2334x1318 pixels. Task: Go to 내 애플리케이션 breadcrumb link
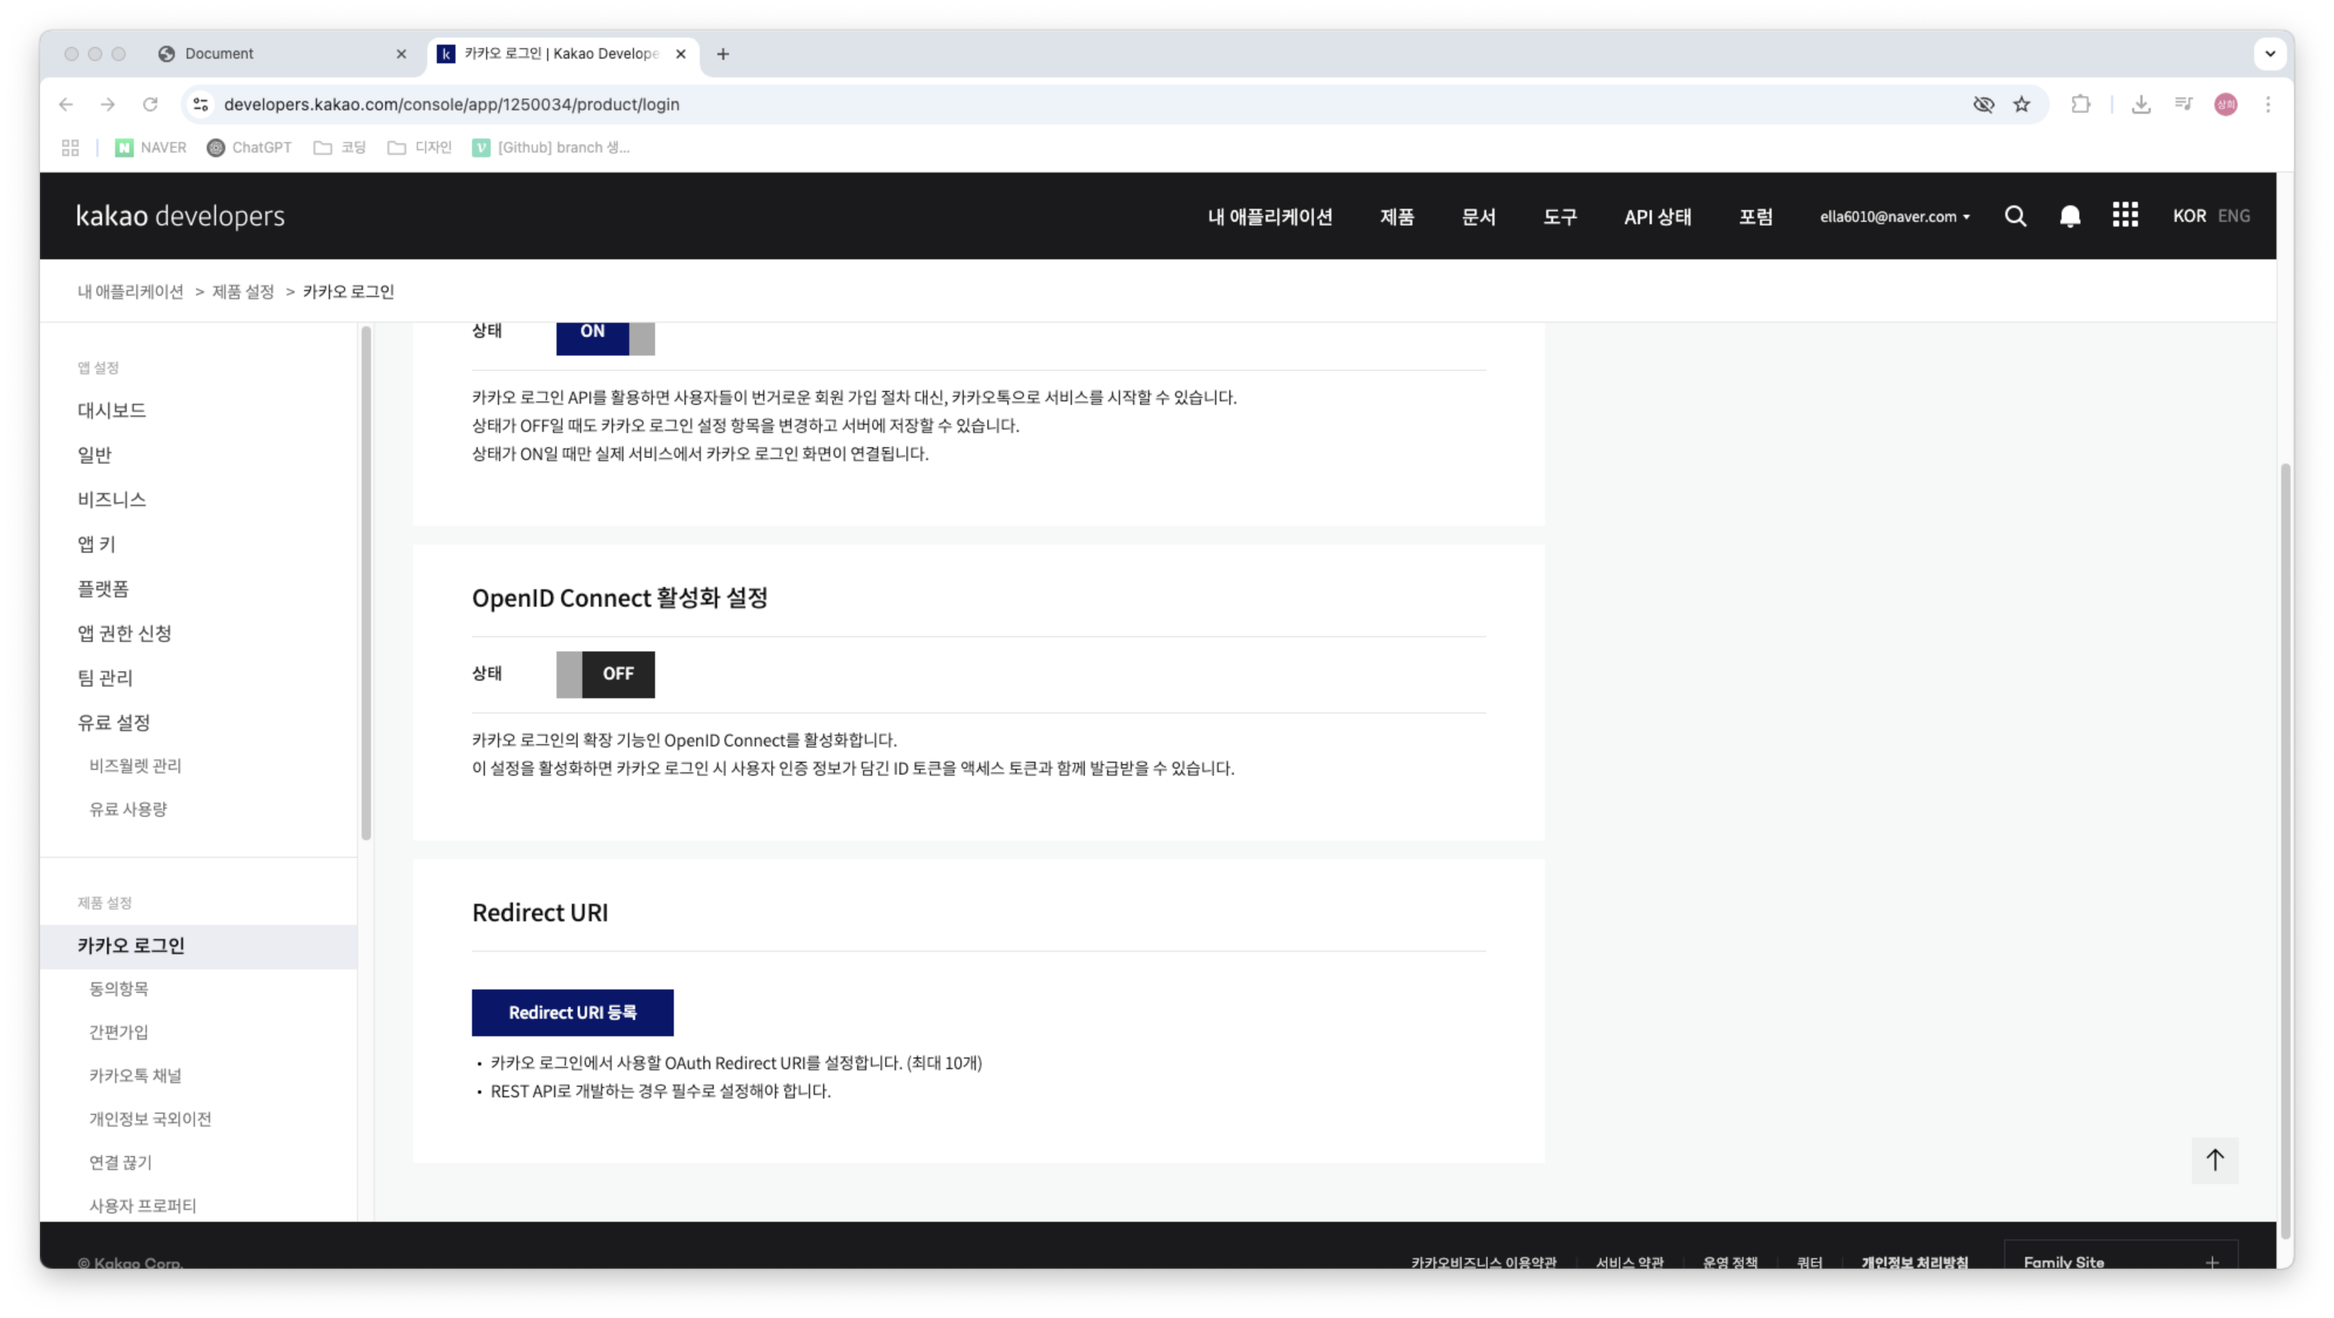(130, 292)
